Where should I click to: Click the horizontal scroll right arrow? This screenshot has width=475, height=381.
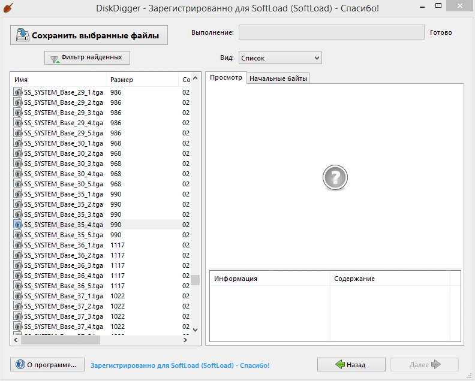pos(185,340)
